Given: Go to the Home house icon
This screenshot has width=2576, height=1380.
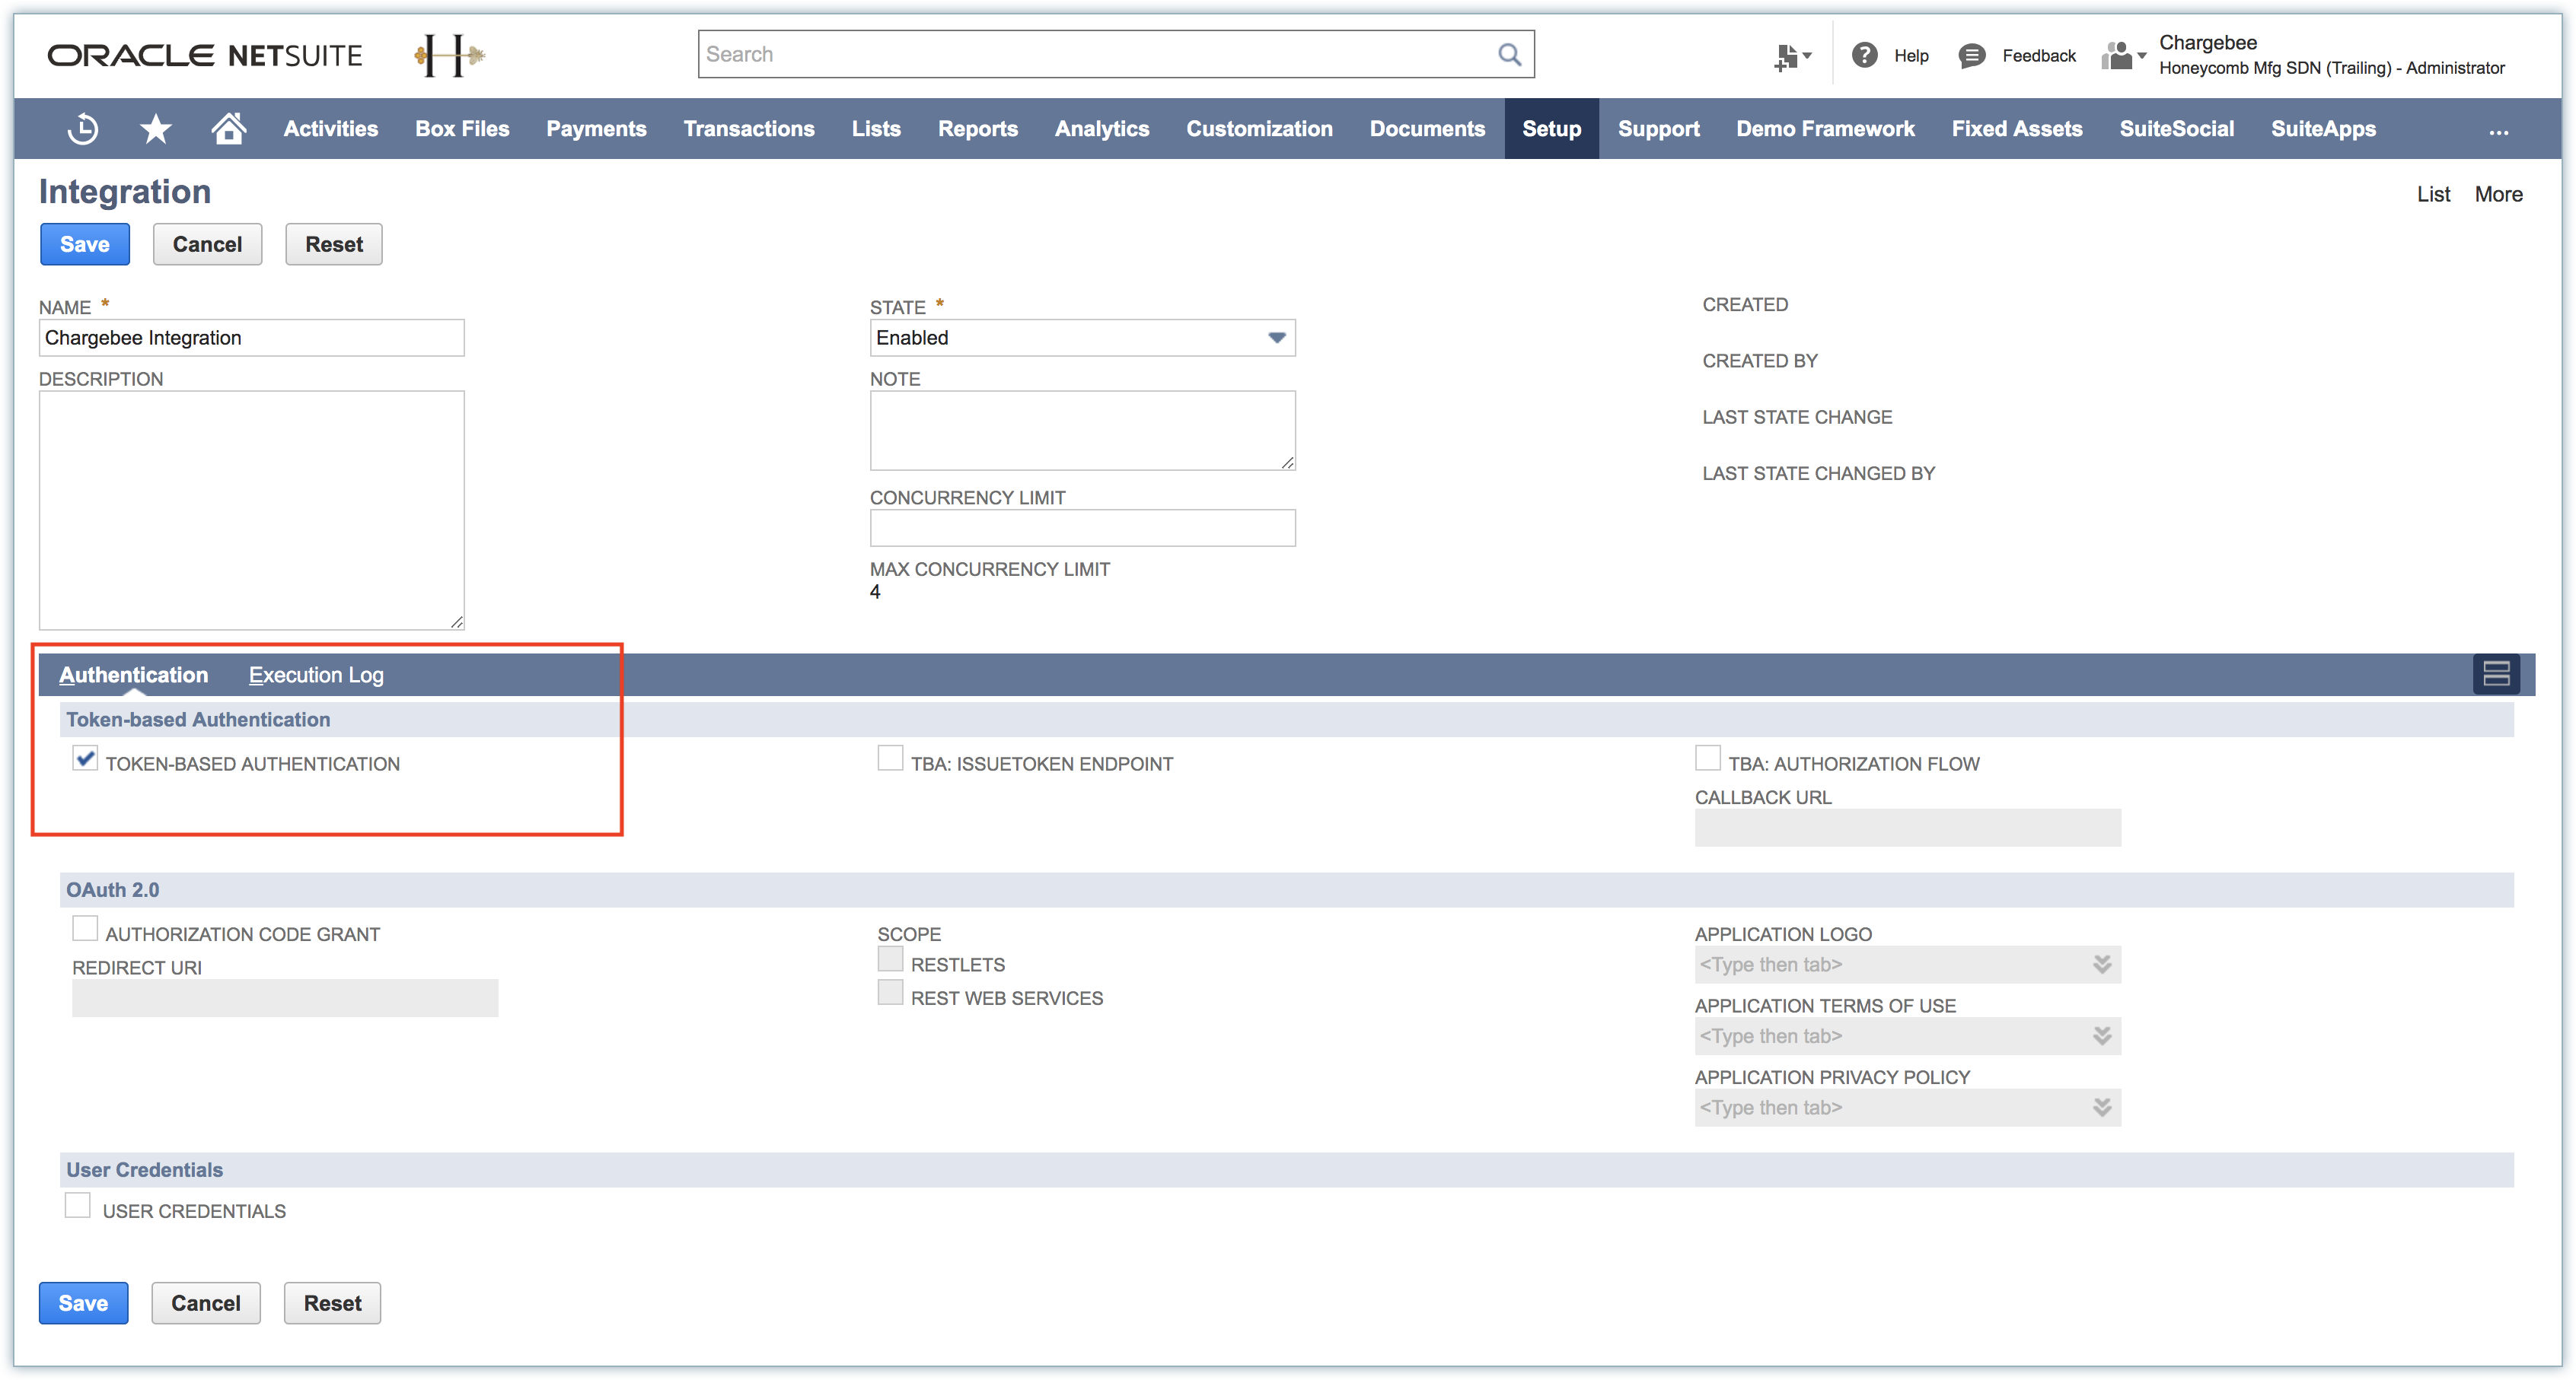Looking at the screenshot, I should coord(228,129).
